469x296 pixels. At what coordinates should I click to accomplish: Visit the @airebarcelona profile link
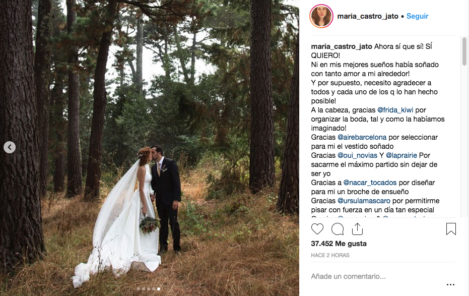[x=362, y=137]
